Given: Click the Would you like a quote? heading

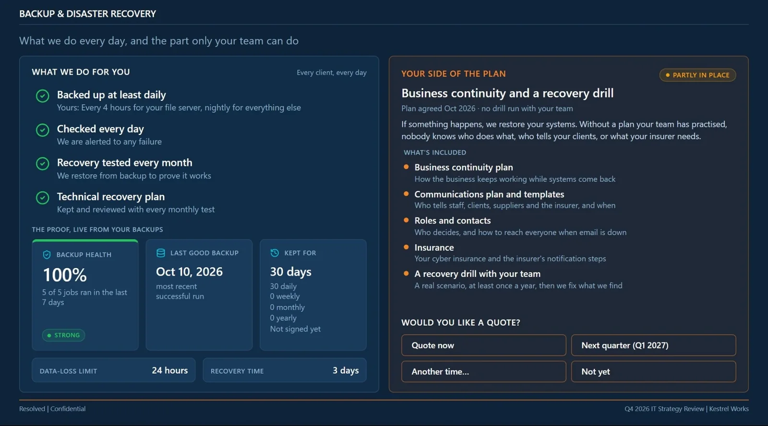Looking at the screenshot, I should coord(461,323).
